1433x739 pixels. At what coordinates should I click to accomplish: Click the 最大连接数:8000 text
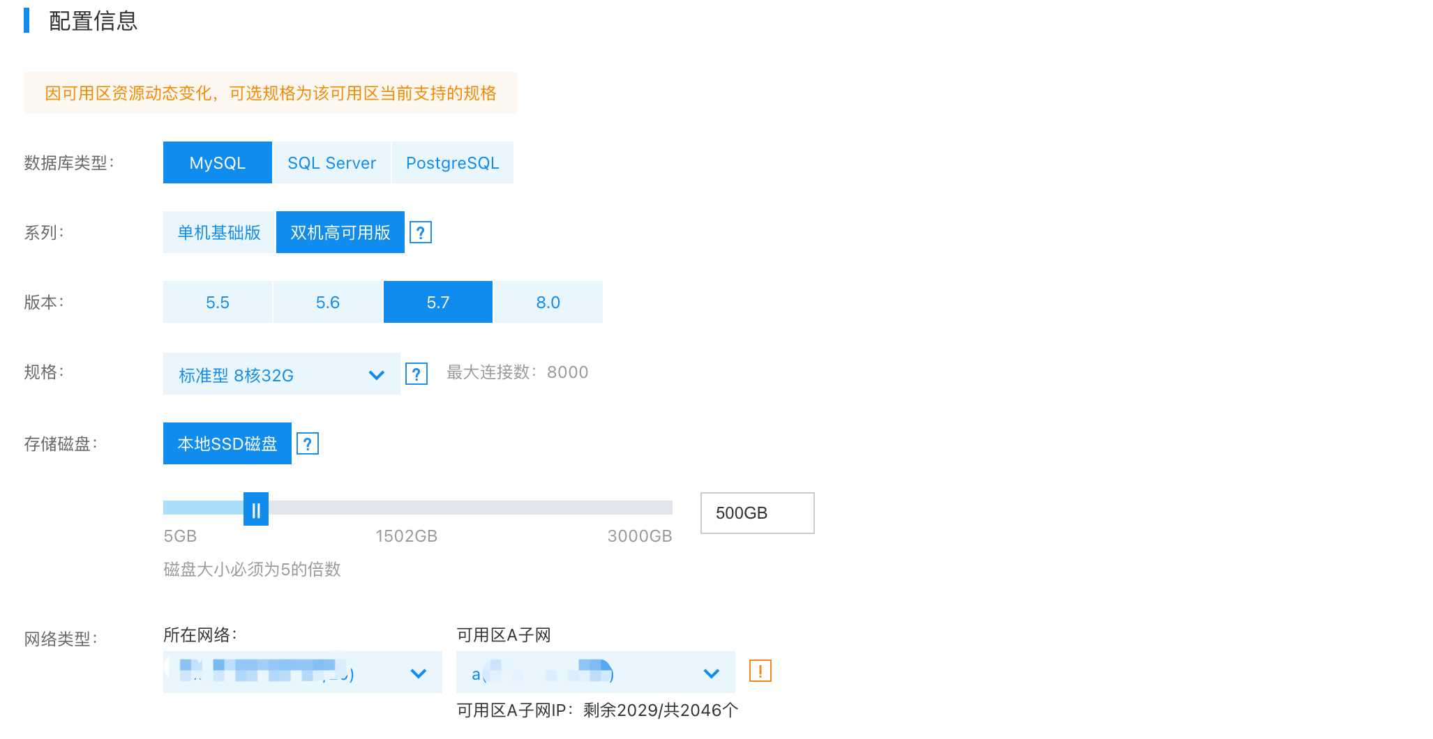pos(518,372)
